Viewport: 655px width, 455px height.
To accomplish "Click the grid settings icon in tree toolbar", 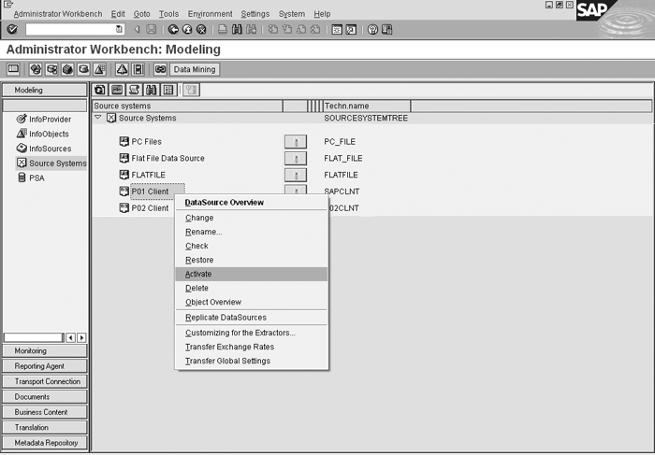I will 168,90.
